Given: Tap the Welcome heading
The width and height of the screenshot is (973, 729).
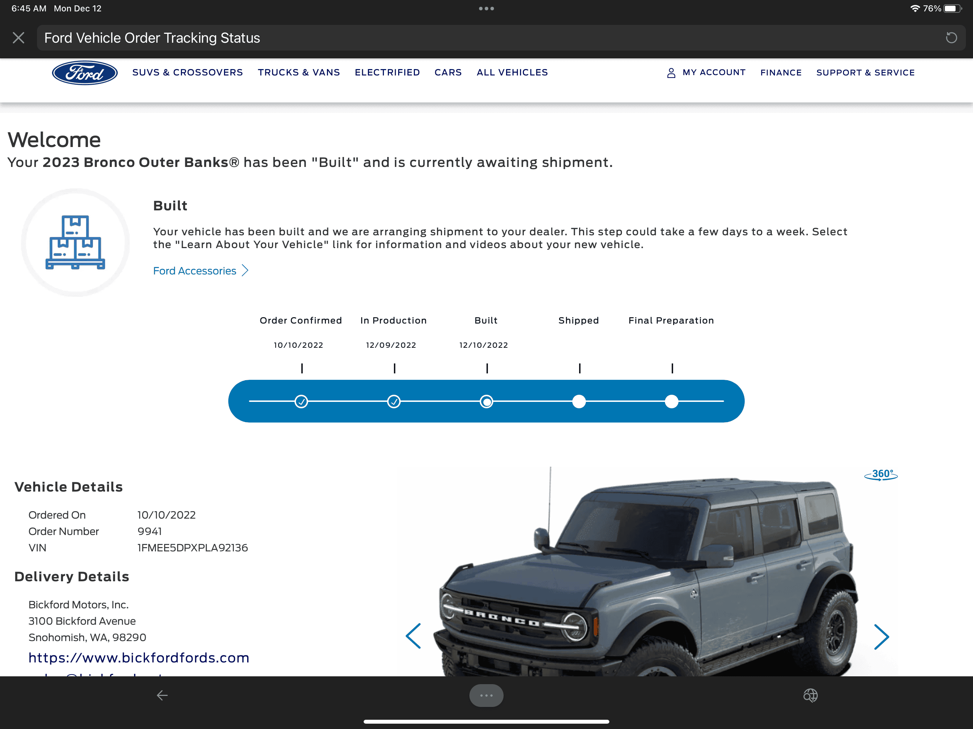Looking at the screenshot, I should click(54, 140).
